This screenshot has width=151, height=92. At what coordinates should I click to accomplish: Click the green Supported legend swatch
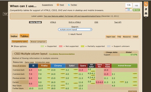tap(42, 46)
